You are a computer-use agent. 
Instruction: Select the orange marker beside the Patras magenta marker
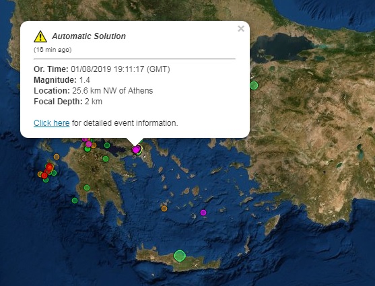[x=94, y=145]
